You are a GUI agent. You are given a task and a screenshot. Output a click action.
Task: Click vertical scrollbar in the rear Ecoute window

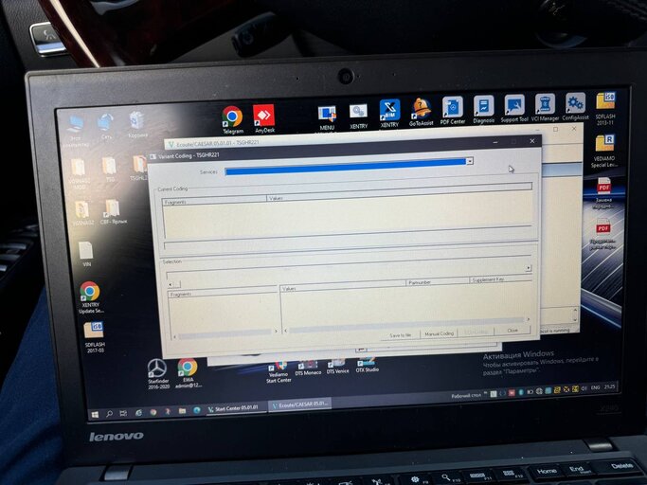575,314
